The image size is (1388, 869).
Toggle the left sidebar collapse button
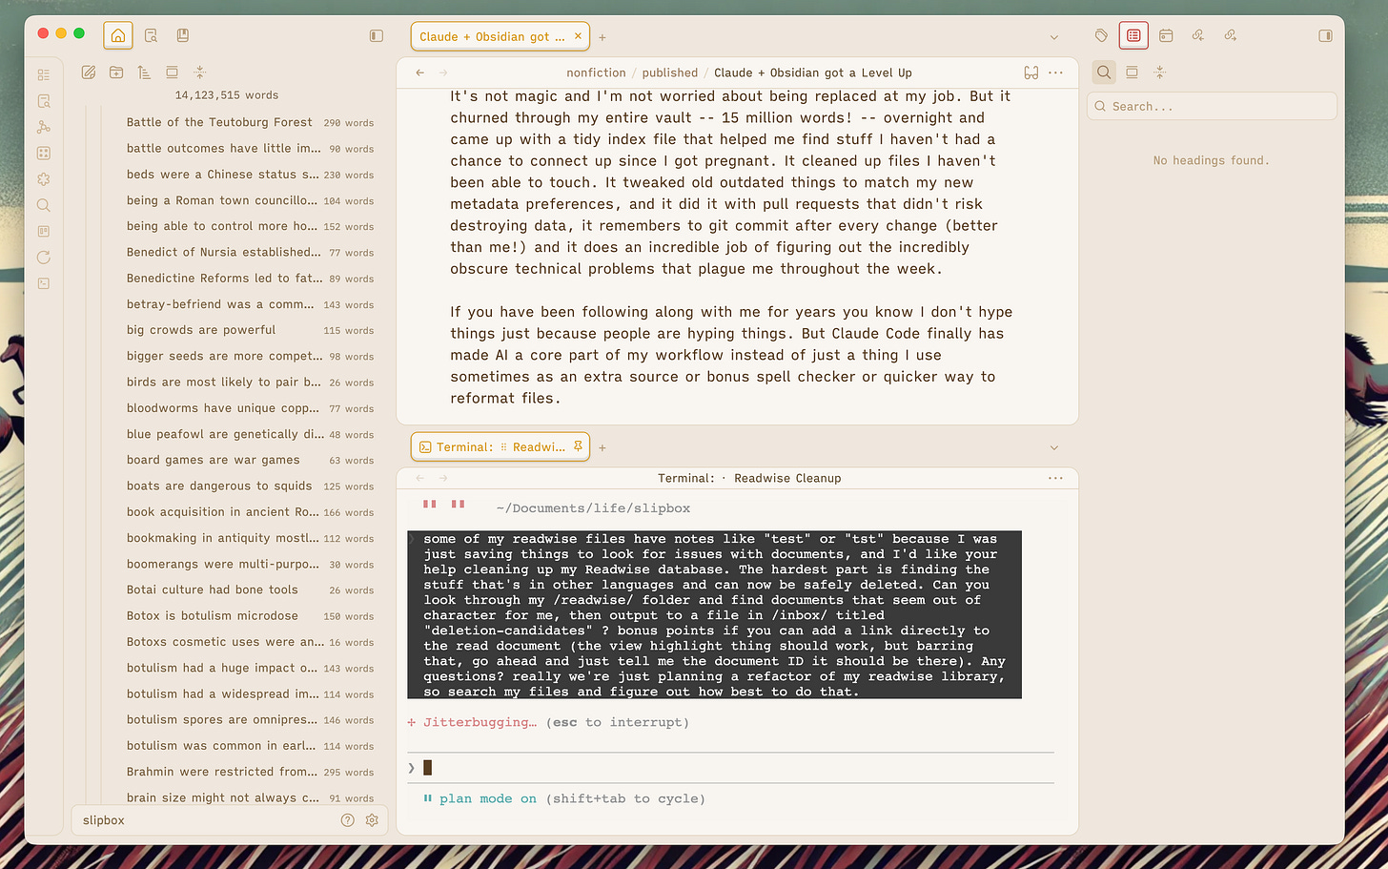pos(377,35)
